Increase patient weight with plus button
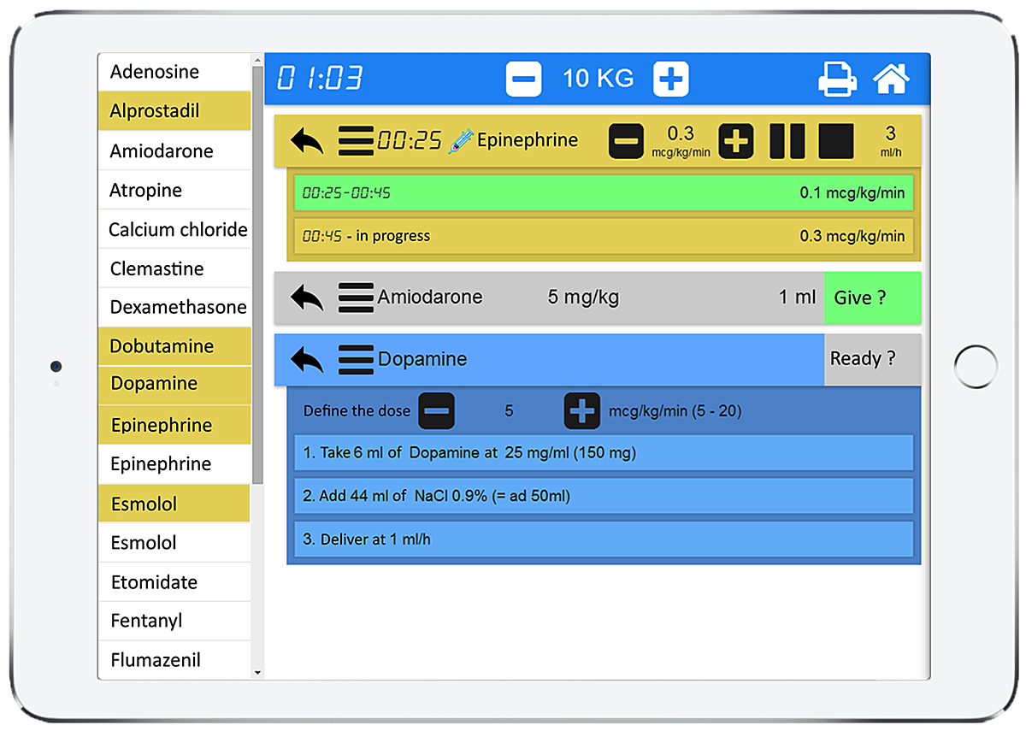Image resolution: width=1026 pixels, height=731 pixels. click(671, 80)
